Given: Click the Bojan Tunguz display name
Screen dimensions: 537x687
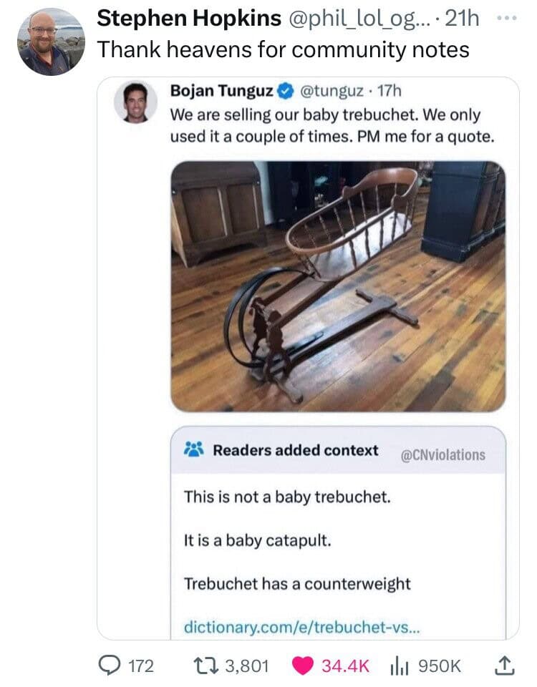Looking at the screenshot, I should pos(222,92).
